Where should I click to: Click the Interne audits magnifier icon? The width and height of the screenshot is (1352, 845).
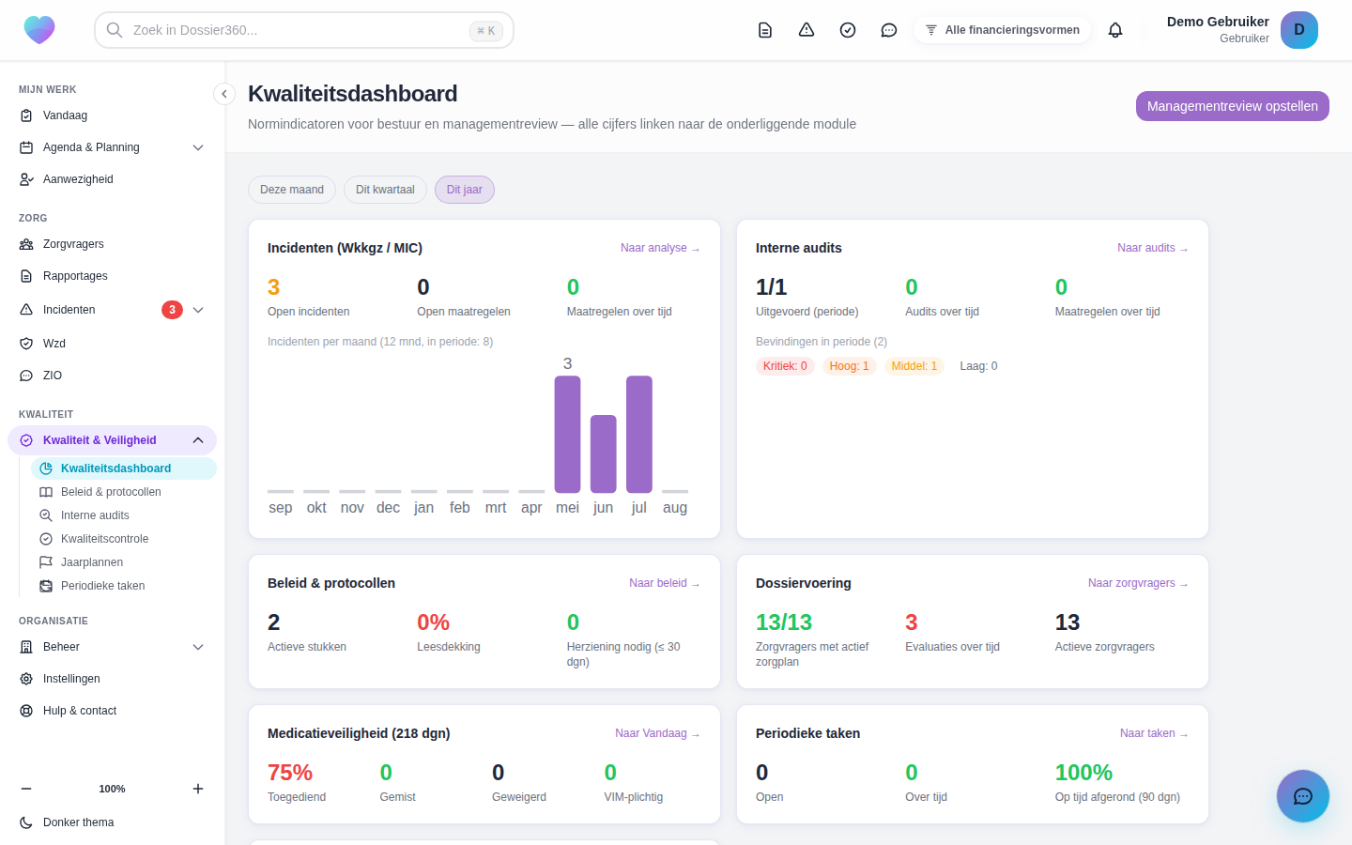[x=46, y=515]
